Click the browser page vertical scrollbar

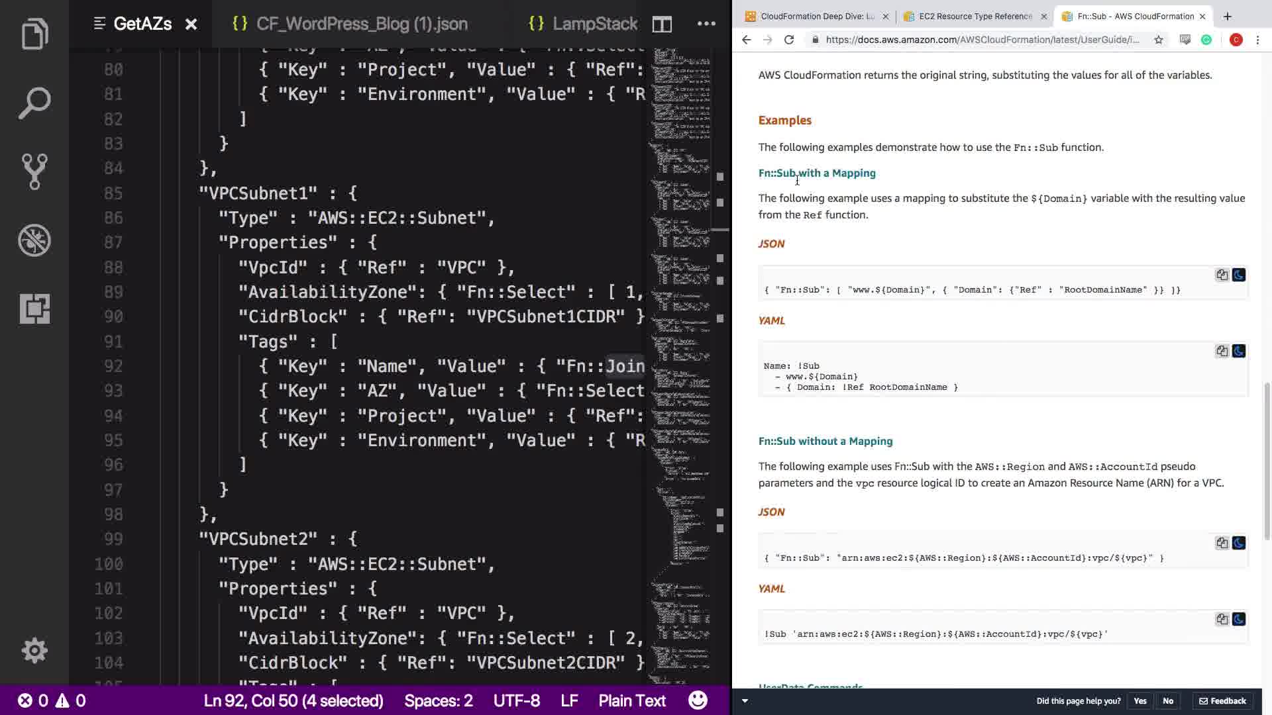pos(1267,461)
